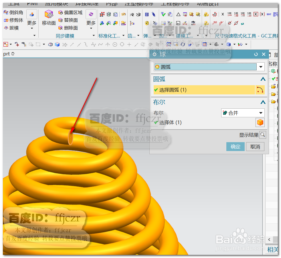Viewport: 281px width, 258px height.
Task: Choose the 删除面 delete face tool
Action: tap(68, 28)
